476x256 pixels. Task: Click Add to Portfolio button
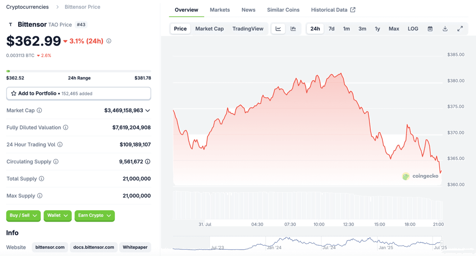[x=78, y=93]
